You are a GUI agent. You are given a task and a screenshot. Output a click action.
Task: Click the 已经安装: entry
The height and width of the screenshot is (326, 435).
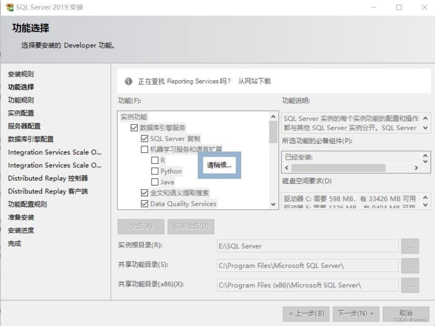[299, 157]
